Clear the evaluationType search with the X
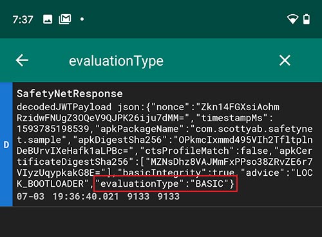322x237 pixels. coord(285,60)
